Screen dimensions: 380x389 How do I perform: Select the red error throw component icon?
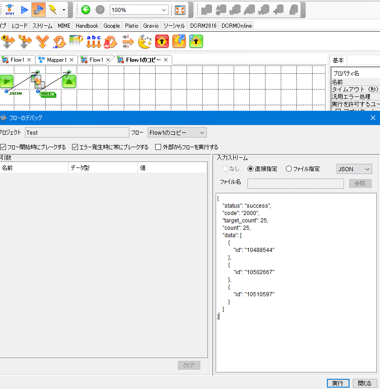(x=162, y=41)
